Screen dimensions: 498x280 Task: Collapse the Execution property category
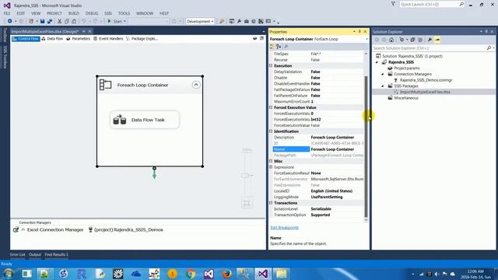click(x=271, y=65)
